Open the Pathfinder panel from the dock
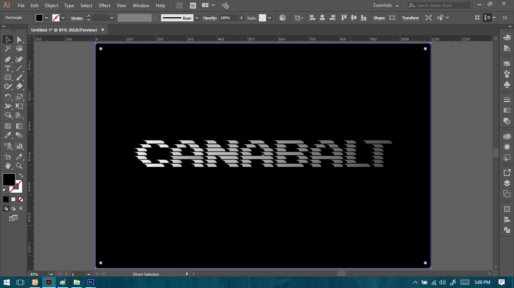 [x=507, y=230]
